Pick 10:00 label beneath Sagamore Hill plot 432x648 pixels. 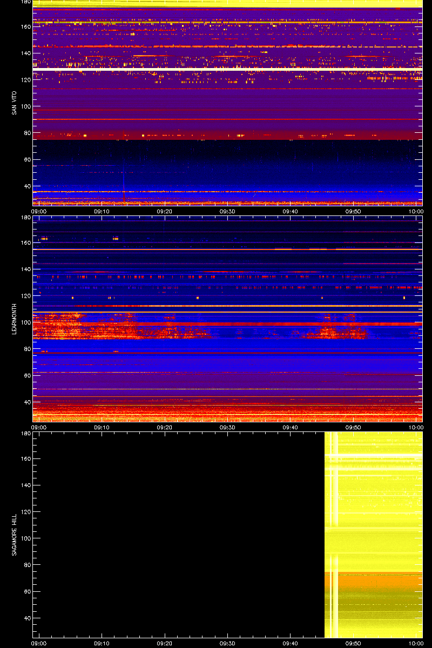416,643
